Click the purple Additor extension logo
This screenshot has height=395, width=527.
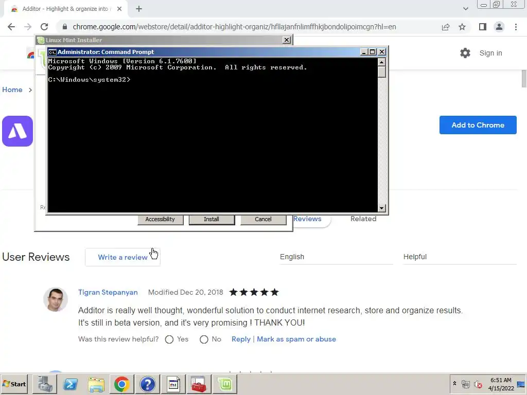[17, 131]
